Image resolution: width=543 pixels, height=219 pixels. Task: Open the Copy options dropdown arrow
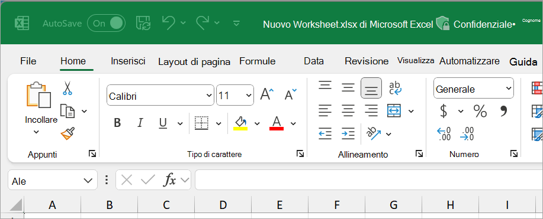coord(84,111)
